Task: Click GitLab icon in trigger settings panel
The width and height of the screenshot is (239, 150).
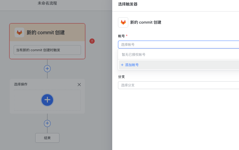Action: [123, 22]
